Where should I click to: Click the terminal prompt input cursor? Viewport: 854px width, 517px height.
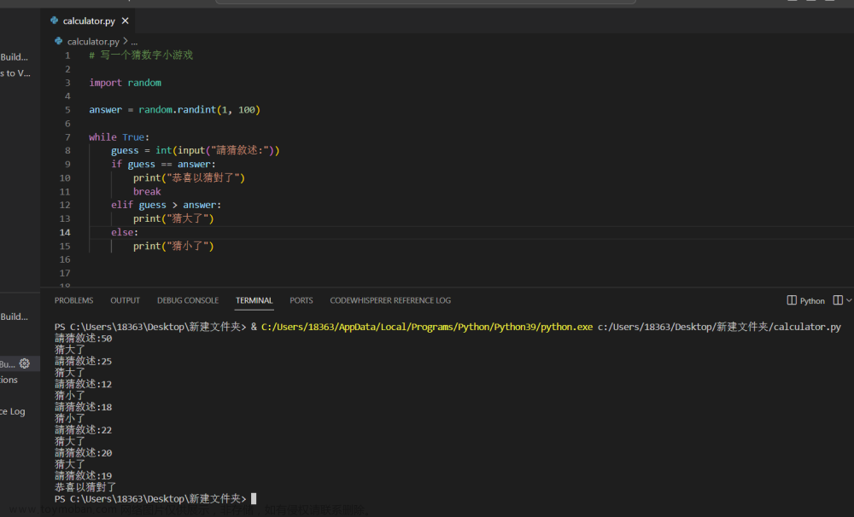254,498
